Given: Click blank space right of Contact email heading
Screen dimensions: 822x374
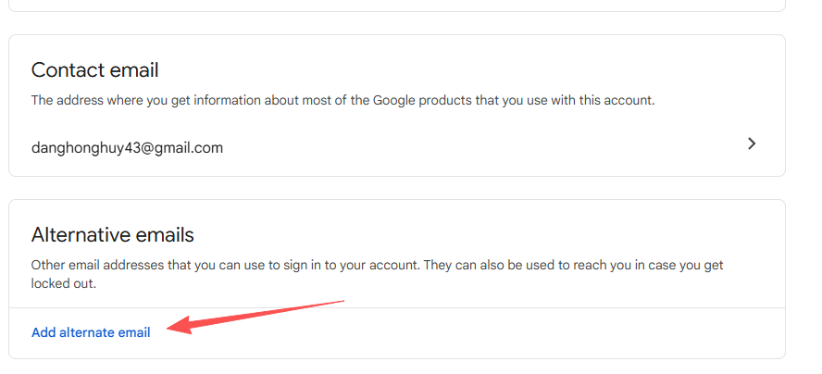Looking at the screenshot, I should tap(463, 70).
